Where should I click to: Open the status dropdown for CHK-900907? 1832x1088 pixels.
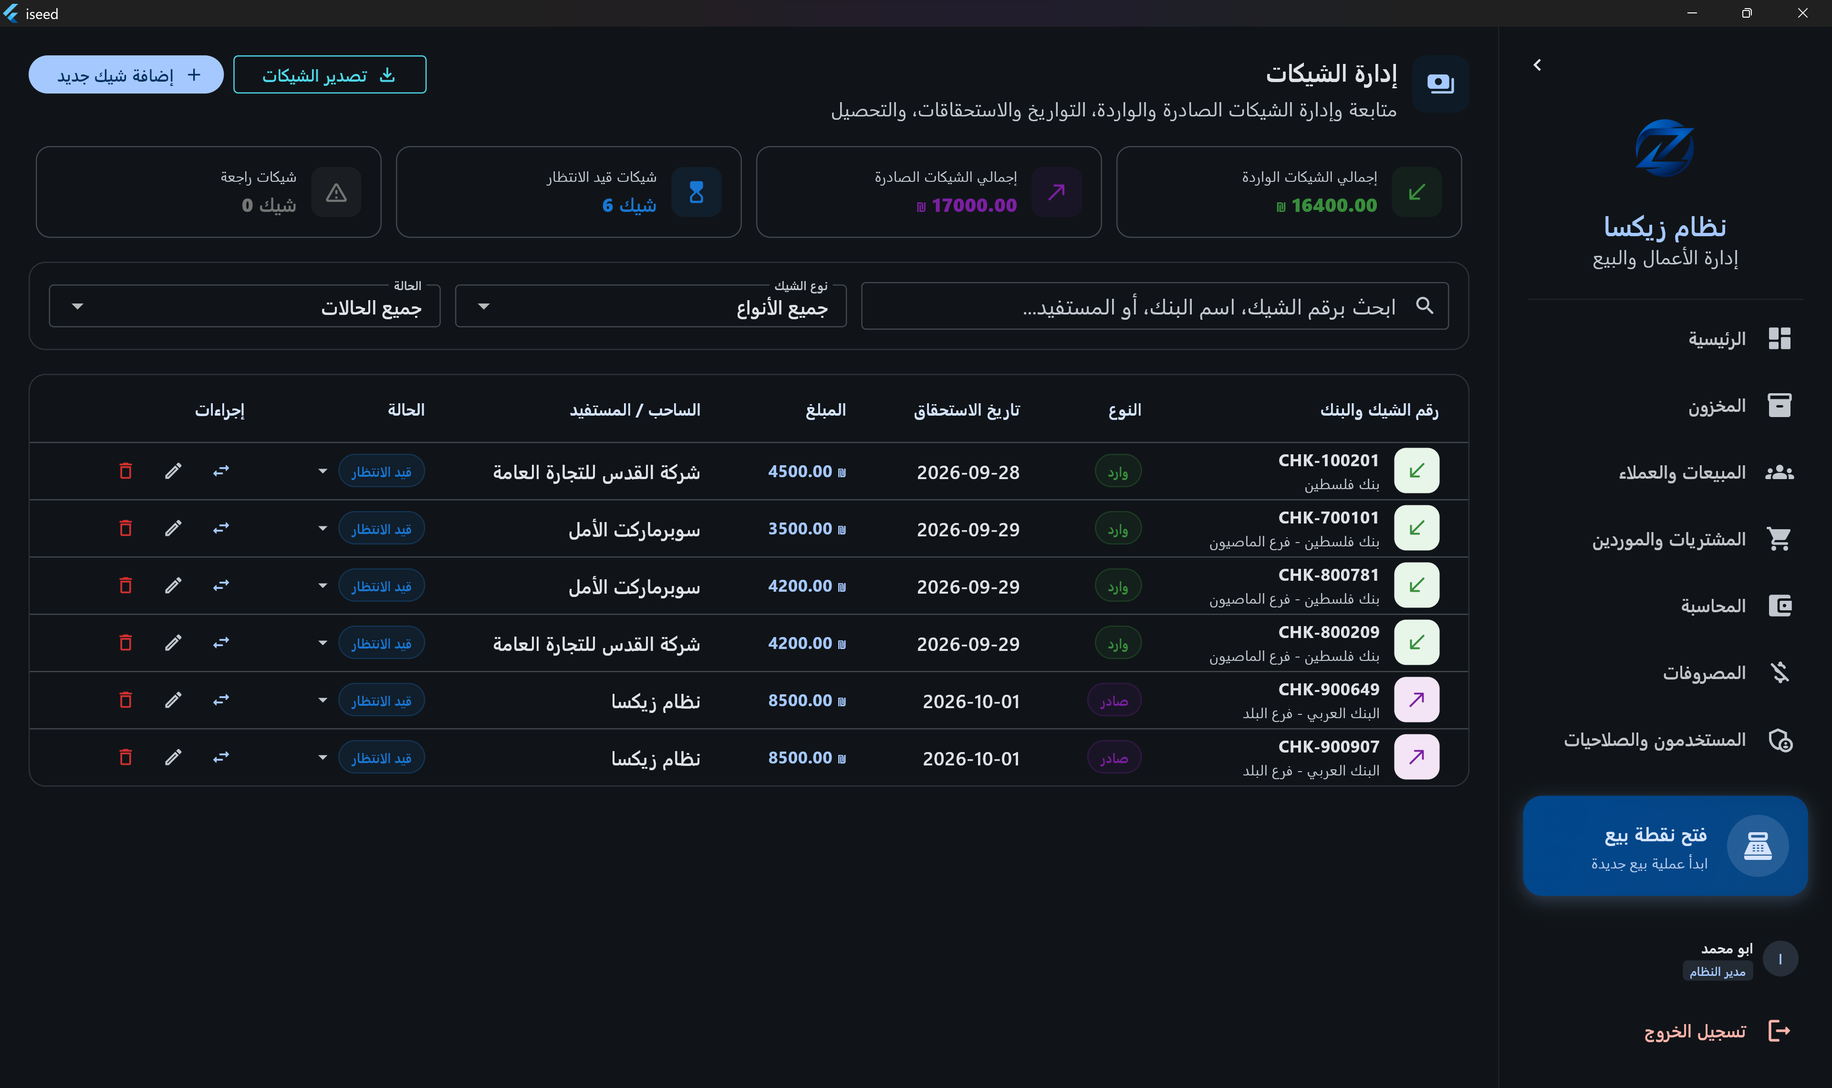[x=323, y=757]
